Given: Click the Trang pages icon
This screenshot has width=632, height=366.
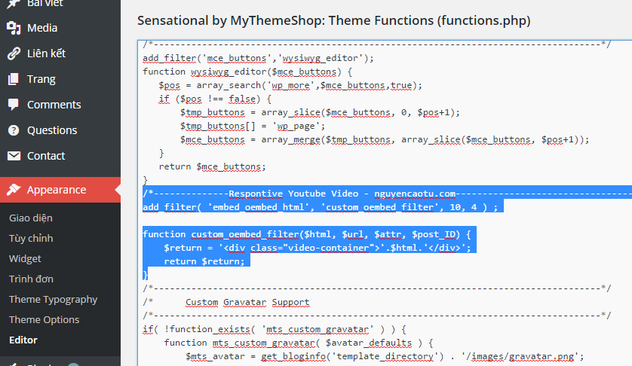Looking at the screenshot, I should pos(14,79).
